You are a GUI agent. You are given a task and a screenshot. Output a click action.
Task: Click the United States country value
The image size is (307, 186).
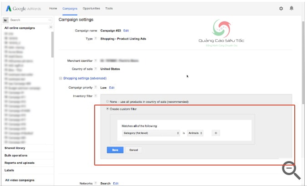click(110, 69)
